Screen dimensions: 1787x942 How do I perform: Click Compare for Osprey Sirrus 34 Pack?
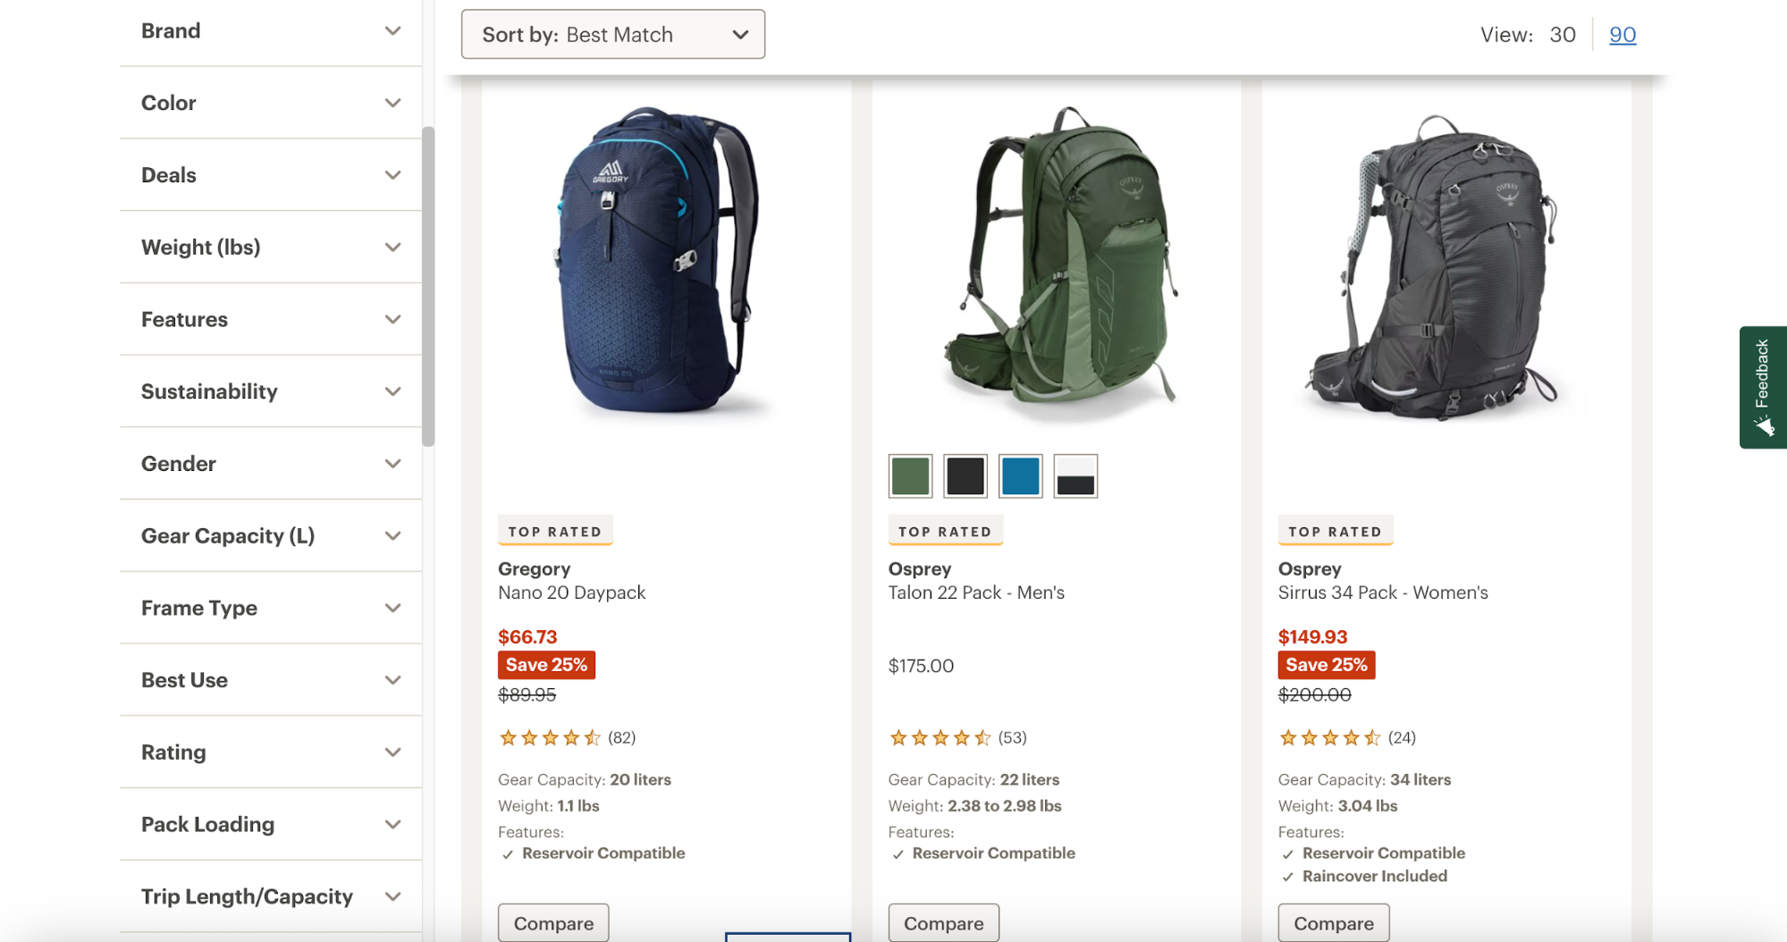coord(1333,923)
